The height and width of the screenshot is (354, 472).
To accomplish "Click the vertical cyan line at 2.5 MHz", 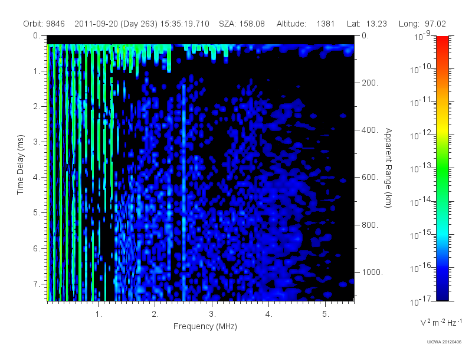I will 183,193.
